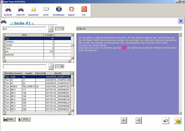The height and width of the screenshot is (131, 185).
Task: Select 'Tundren' row in word list
Action: [38, 42]
